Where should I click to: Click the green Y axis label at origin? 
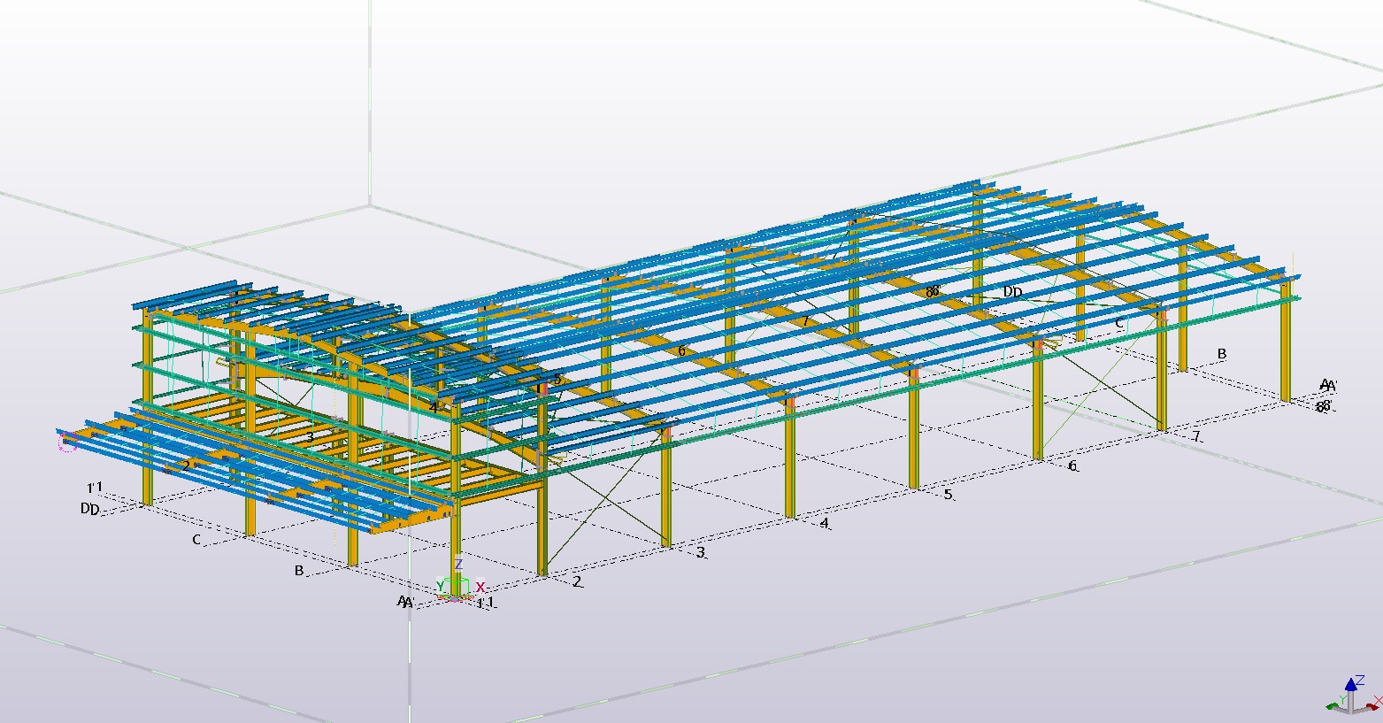(x=441, y=587)
